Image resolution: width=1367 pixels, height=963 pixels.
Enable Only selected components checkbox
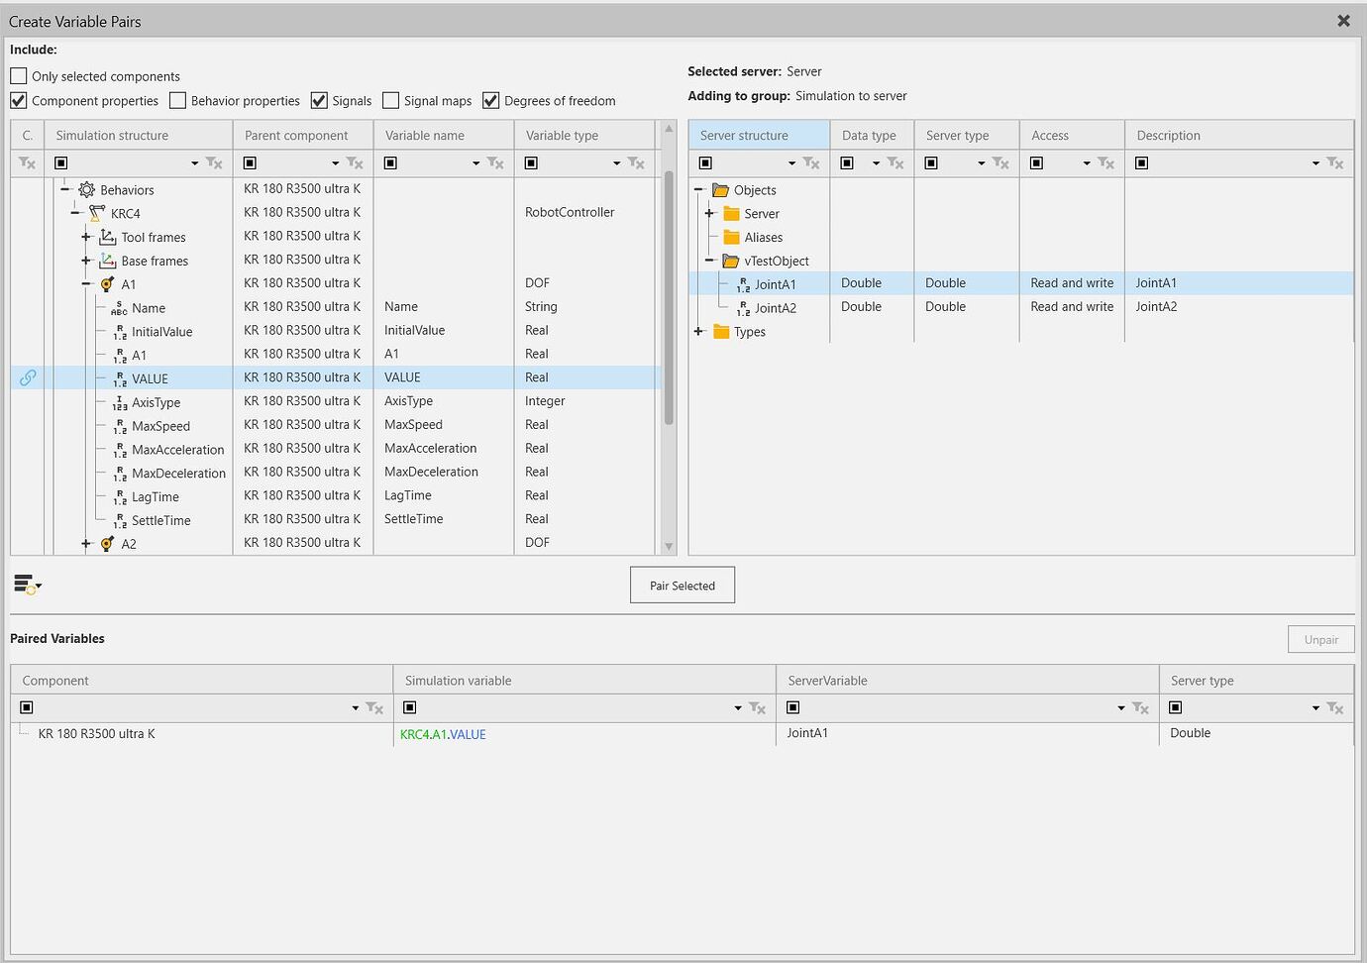pyautogui.click(x=19, y=76)
